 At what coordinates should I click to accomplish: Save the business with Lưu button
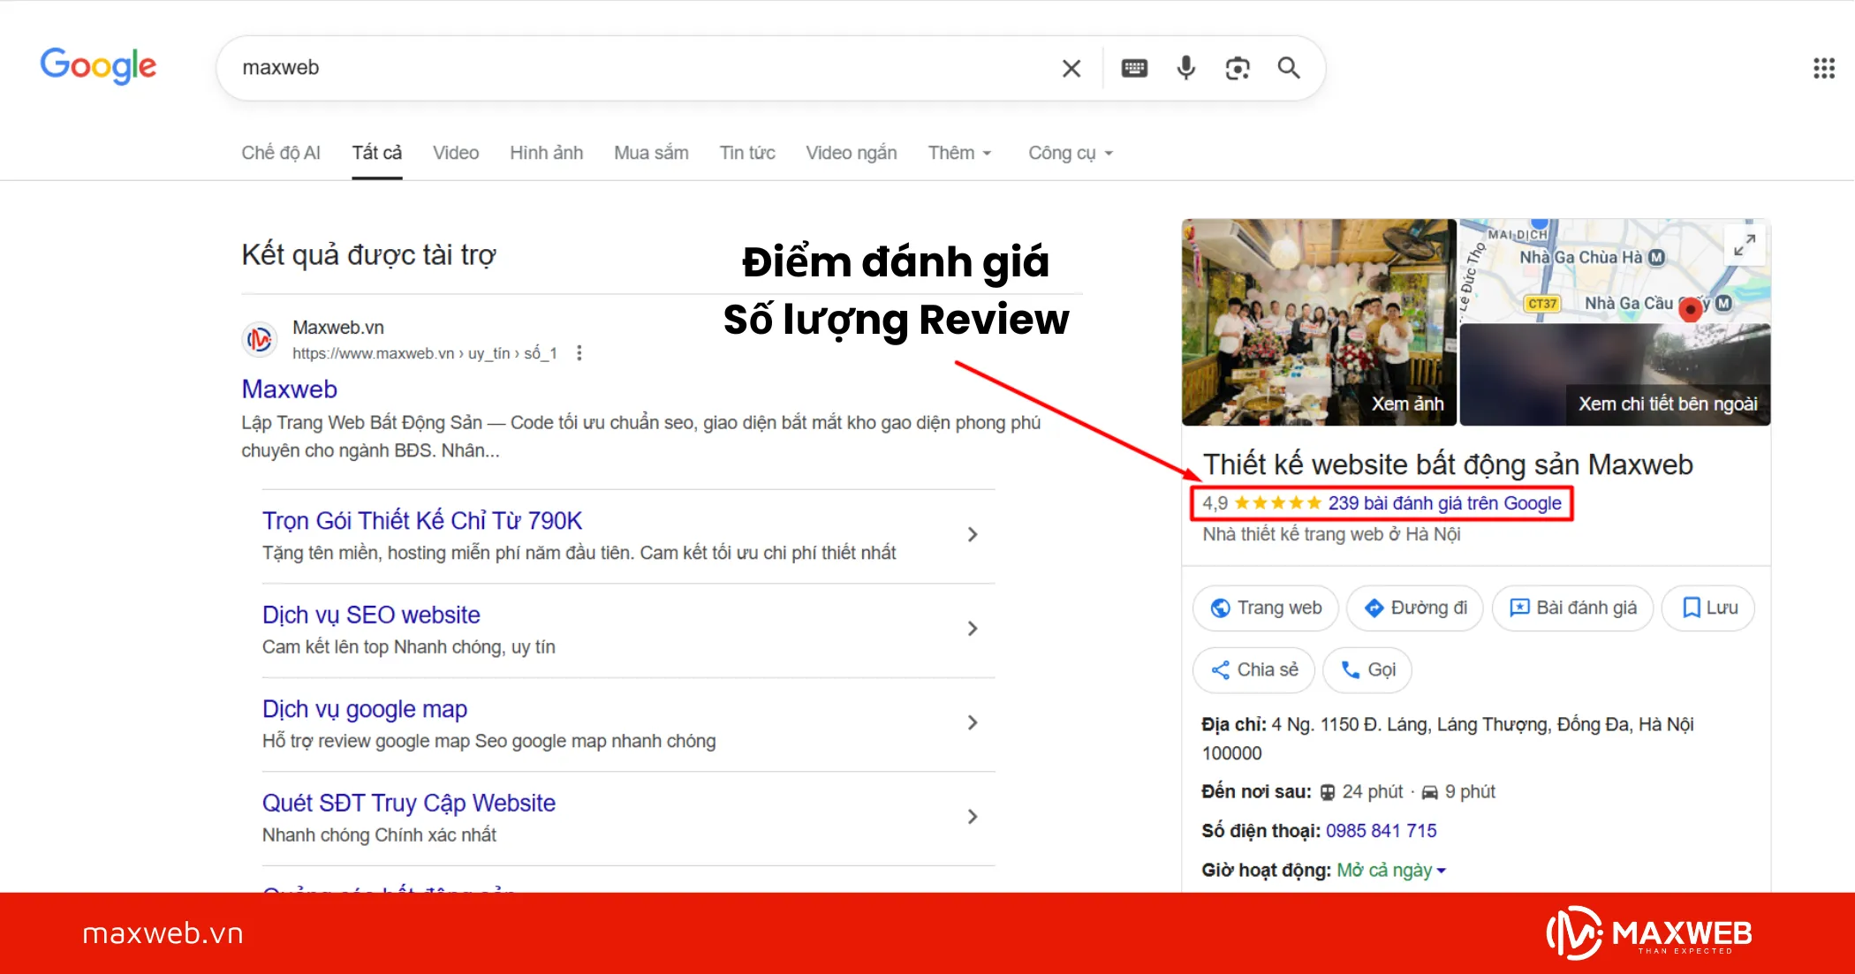pos(1707,608)
